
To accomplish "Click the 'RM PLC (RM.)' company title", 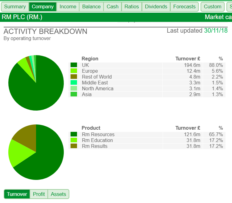I will [x=22, y=17].
